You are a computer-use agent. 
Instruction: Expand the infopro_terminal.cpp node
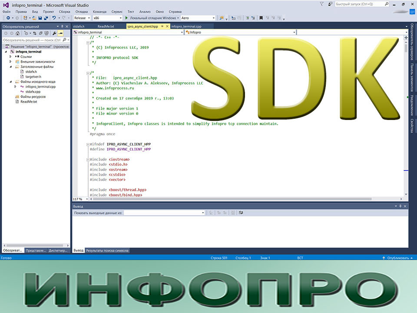pyautogui.click(x=16, y=87)
